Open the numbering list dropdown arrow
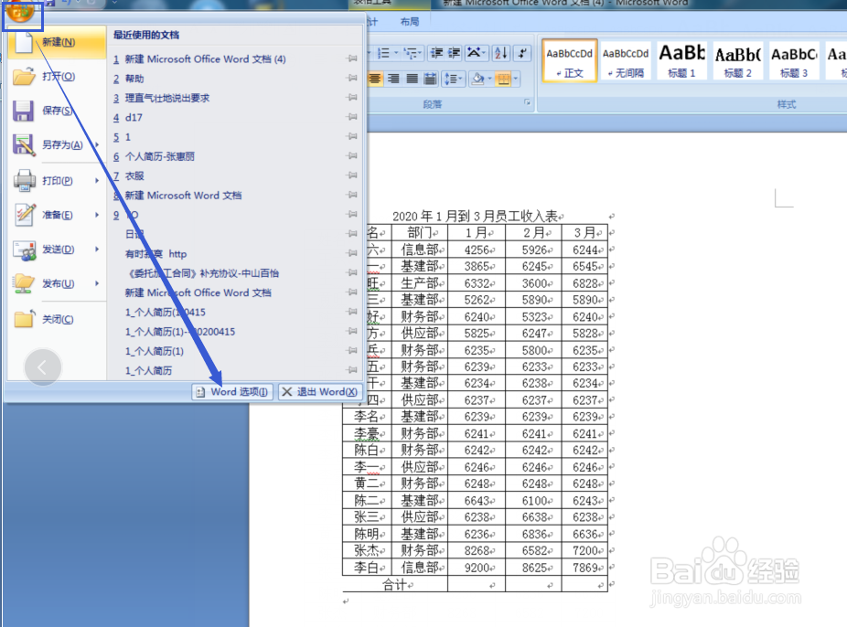Screen dimensions: 847x627 396,53
